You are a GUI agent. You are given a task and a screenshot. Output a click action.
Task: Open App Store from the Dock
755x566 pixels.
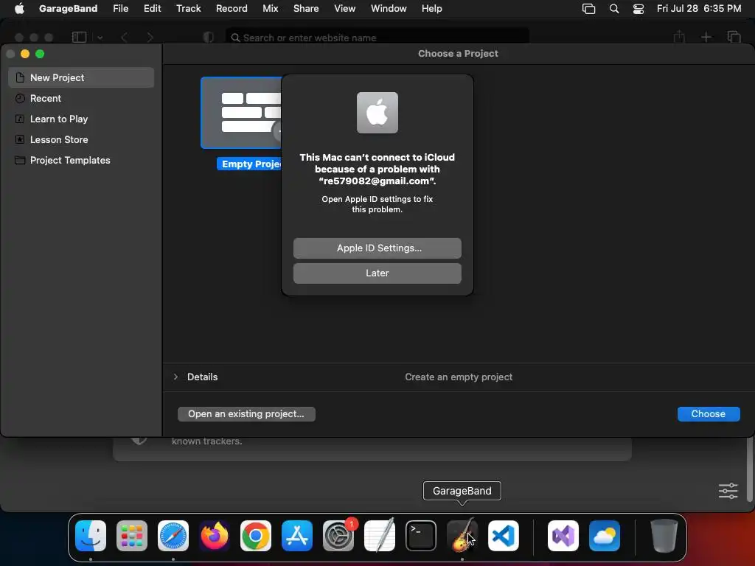(x=297, y=536)
